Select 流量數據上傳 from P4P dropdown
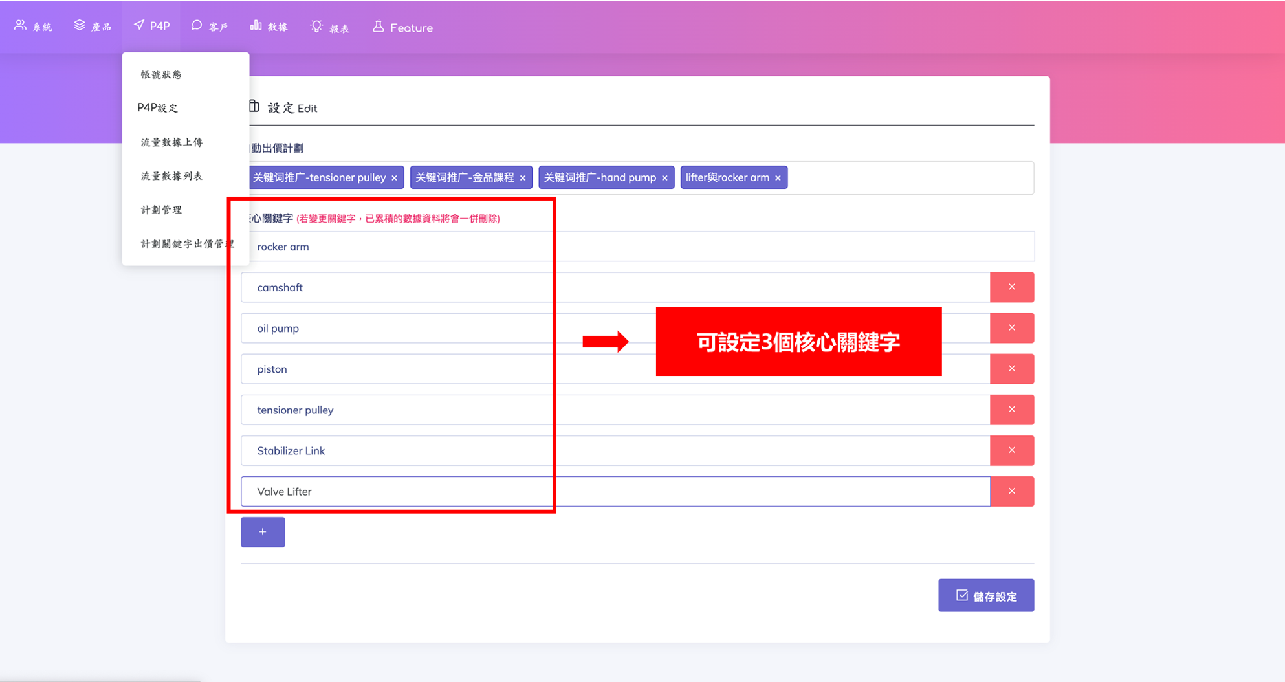This screenshot has height=682, width=1285. [171, 142]
